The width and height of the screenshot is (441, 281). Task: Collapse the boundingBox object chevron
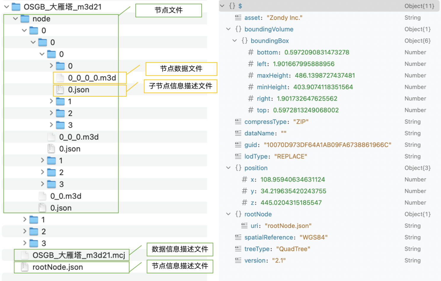click(x=235, y=41)
